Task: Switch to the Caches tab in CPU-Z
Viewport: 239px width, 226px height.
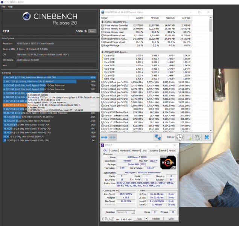Action: [x=114, y=150]
